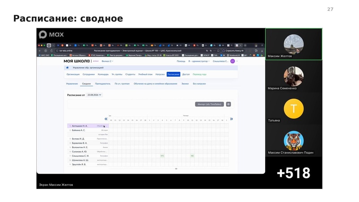Click Марина Семененко participant avatar

pyautogui.click(x=293, y=76)
